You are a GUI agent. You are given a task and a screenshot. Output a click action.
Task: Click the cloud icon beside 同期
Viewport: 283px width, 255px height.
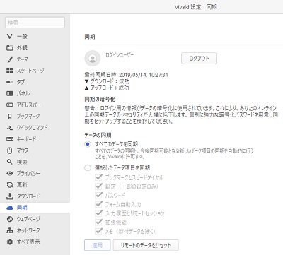[x=10, y=208]
